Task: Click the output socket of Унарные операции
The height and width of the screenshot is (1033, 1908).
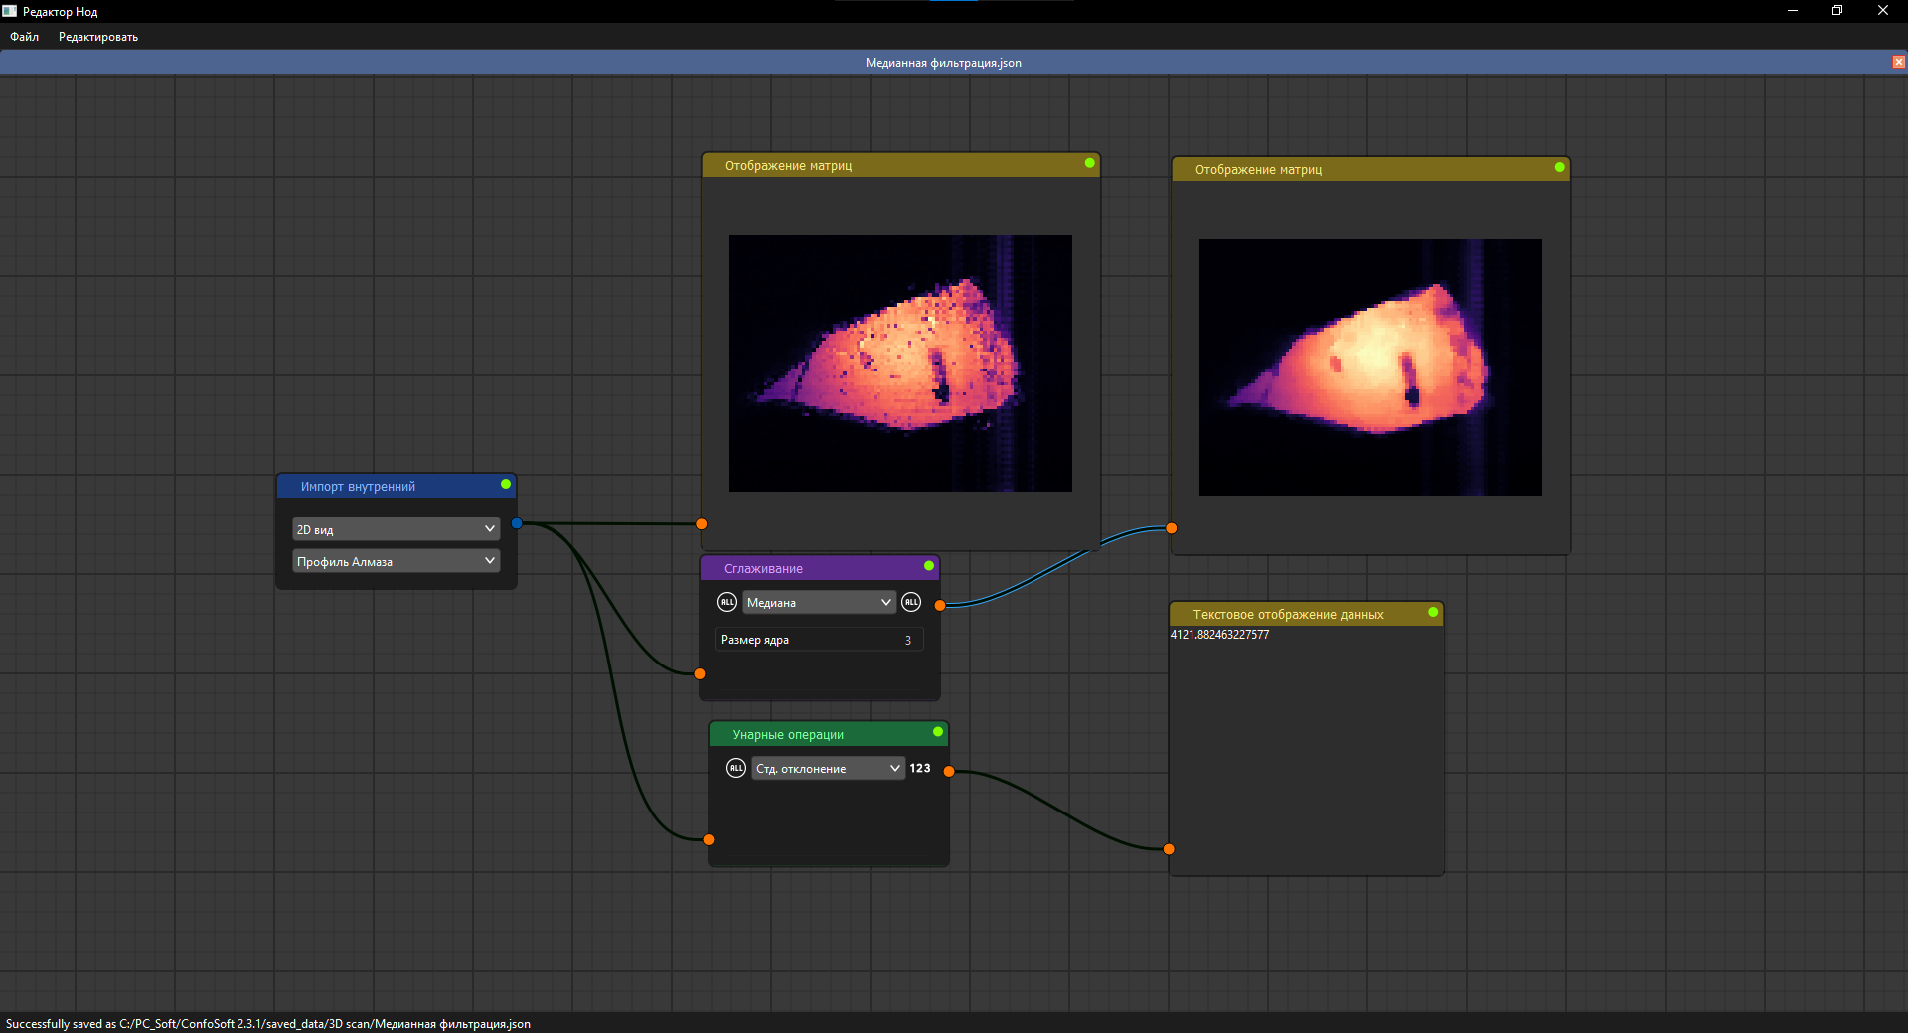Action: [949, 771]
